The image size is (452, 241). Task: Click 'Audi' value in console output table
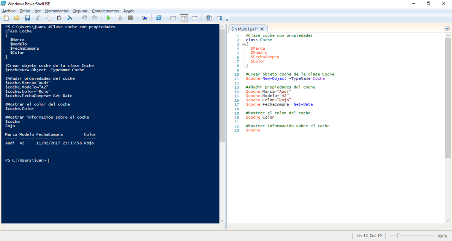click(10, 143)
